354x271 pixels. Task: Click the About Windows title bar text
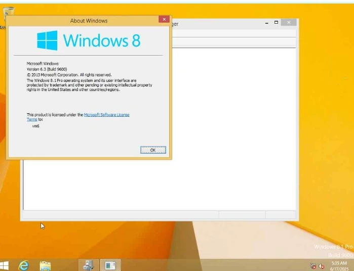(89, 21)
